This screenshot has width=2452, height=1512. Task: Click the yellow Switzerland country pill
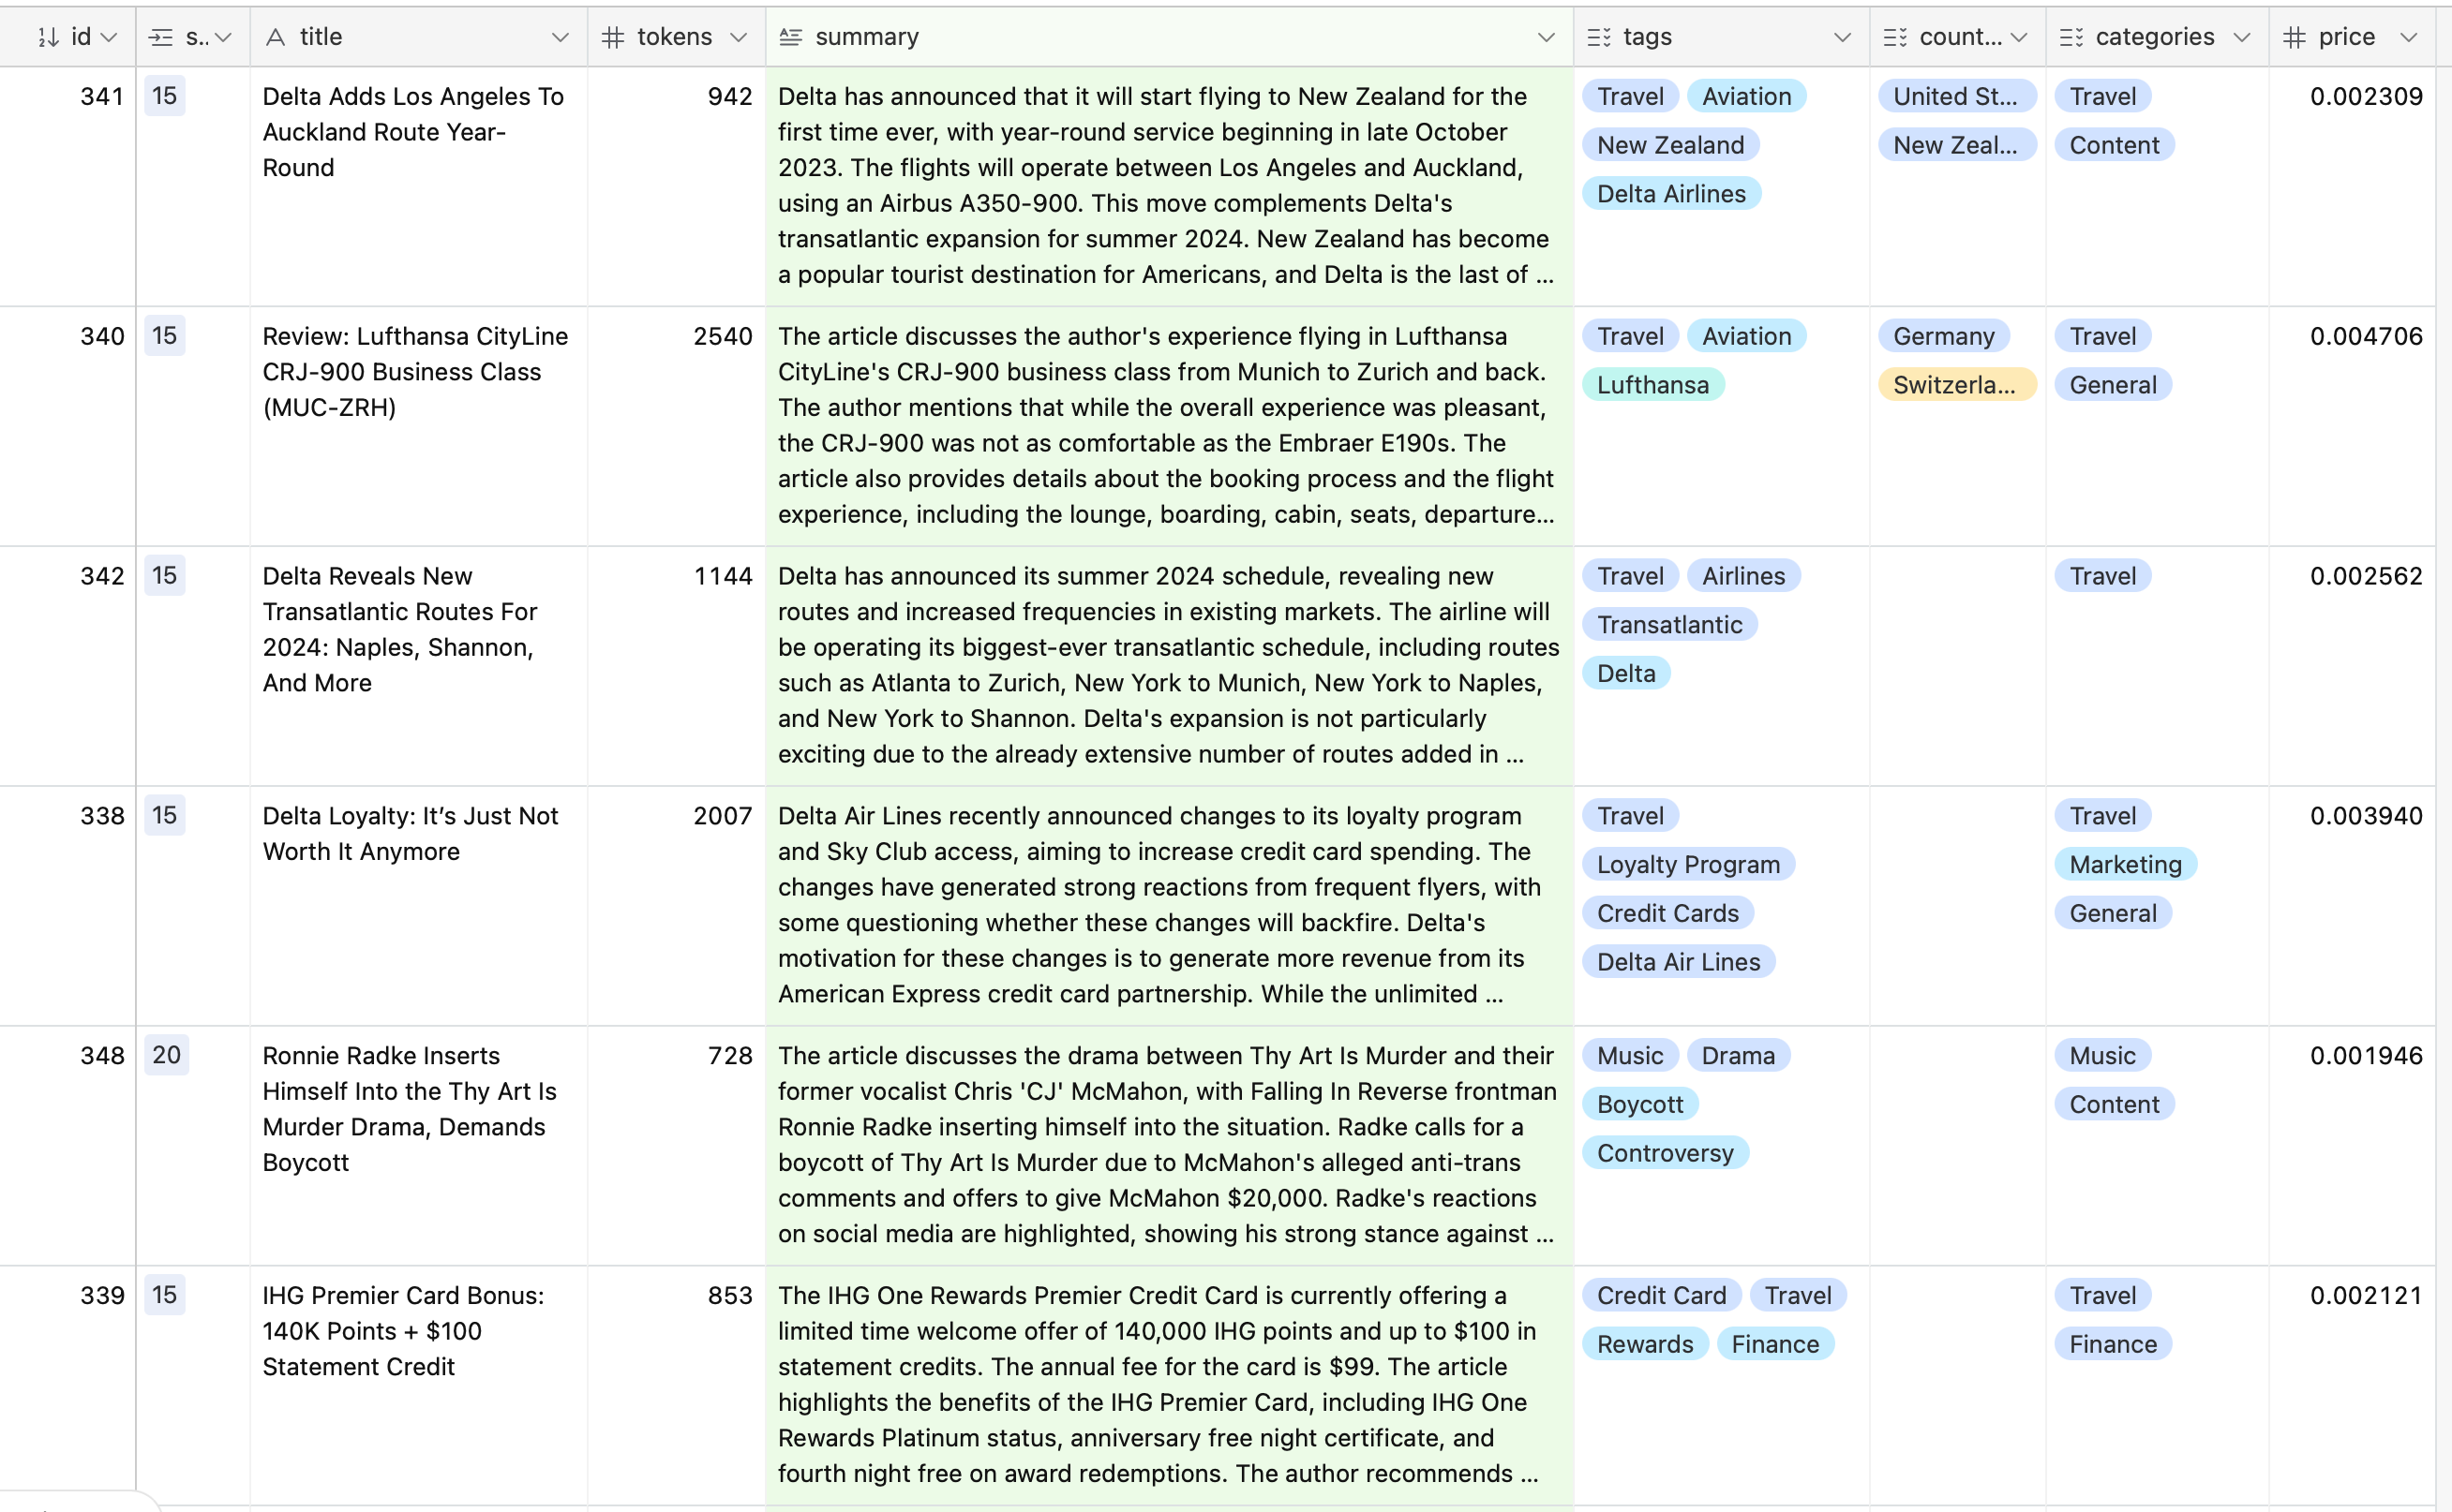click(1955, 384)
